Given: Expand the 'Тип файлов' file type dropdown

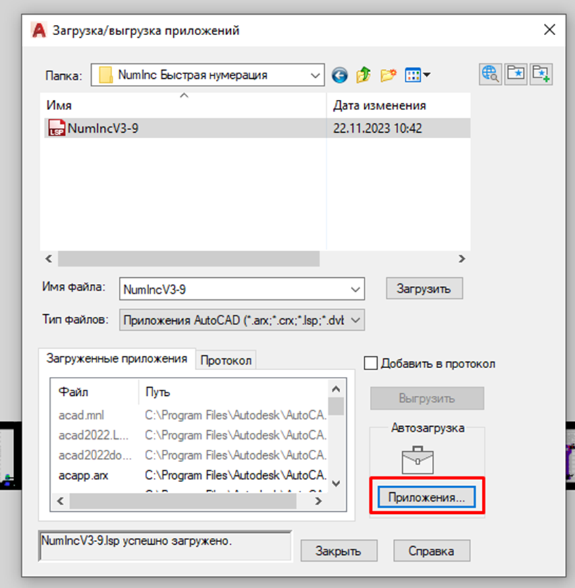Looking at the screenshot, I should point(355,321).
